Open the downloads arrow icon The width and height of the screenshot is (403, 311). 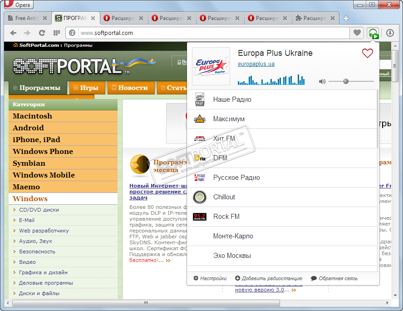pyautogui.click(x=390, y=33)
